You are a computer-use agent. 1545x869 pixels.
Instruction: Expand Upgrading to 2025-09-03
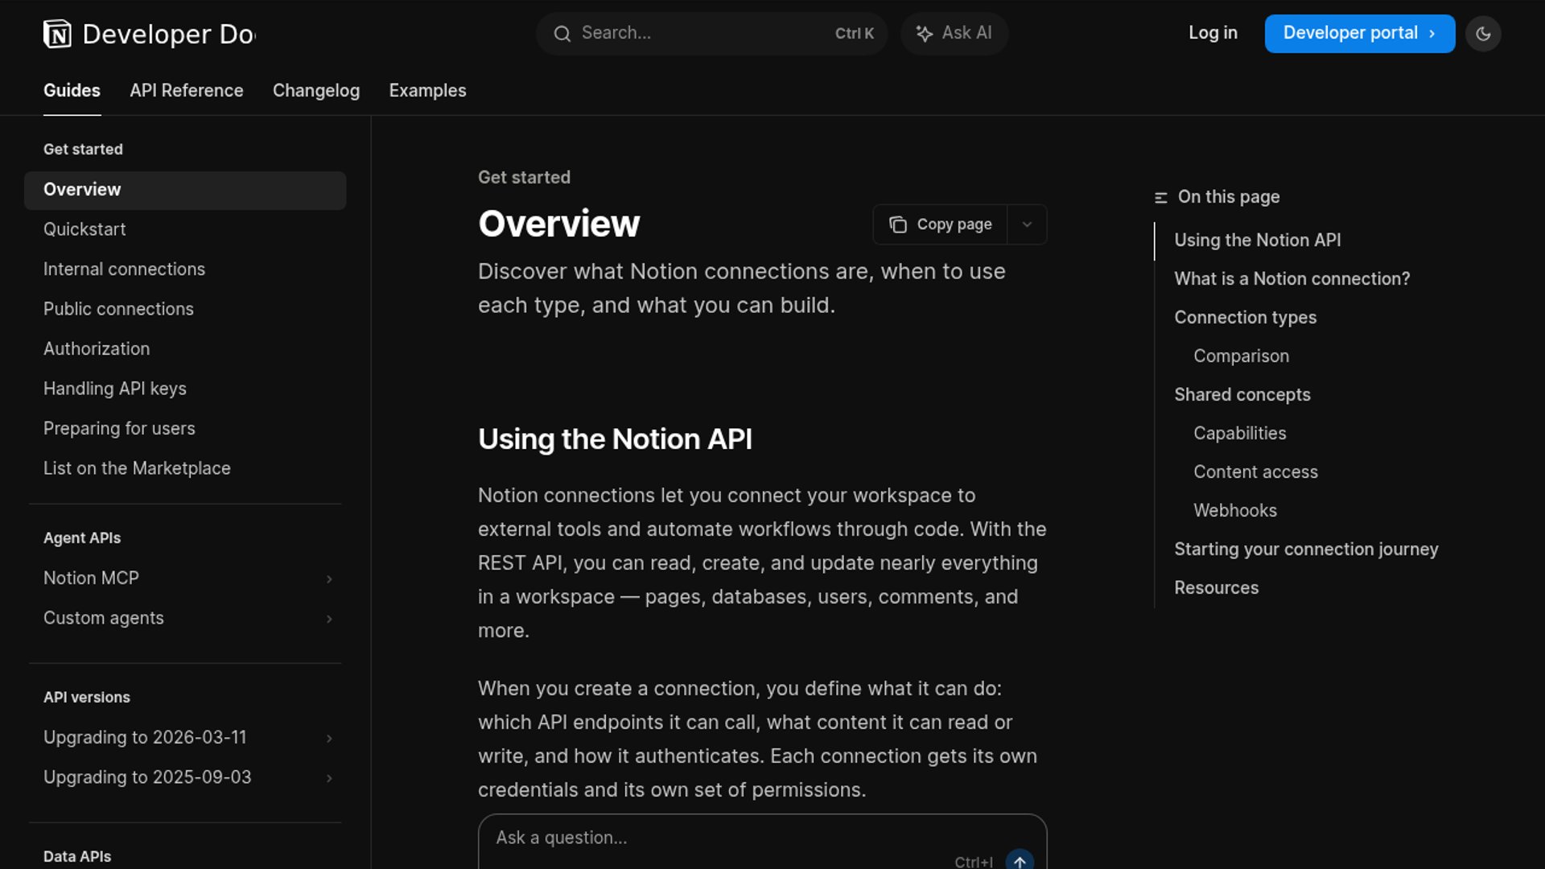[329, 778]
